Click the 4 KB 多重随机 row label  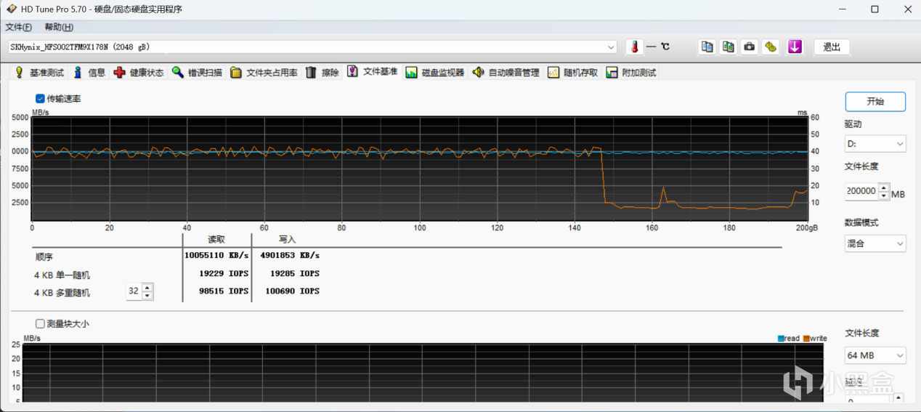click(x=62, y=292)
